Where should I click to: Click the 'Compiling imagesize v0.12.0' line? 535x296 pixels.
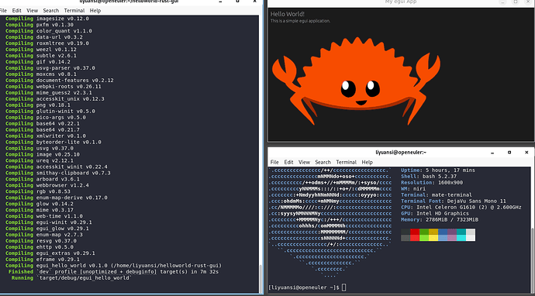click(47, 19)
